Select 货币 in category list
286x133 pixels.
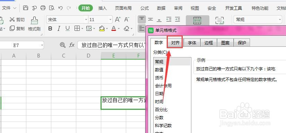click(159, 78)
